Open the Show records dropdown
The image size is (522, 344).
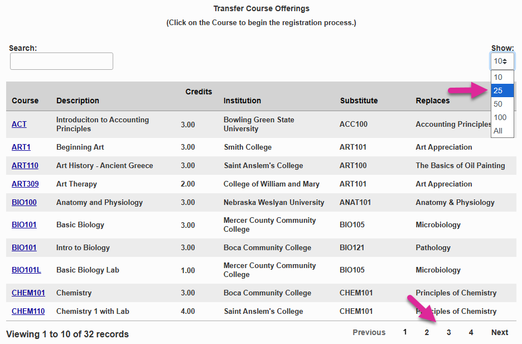click(x=502, y=61)
